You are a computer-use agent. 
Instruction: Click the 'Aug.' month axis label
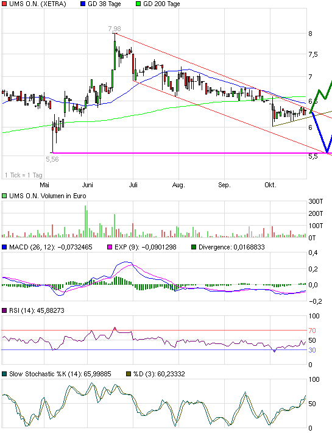(178, 185)
